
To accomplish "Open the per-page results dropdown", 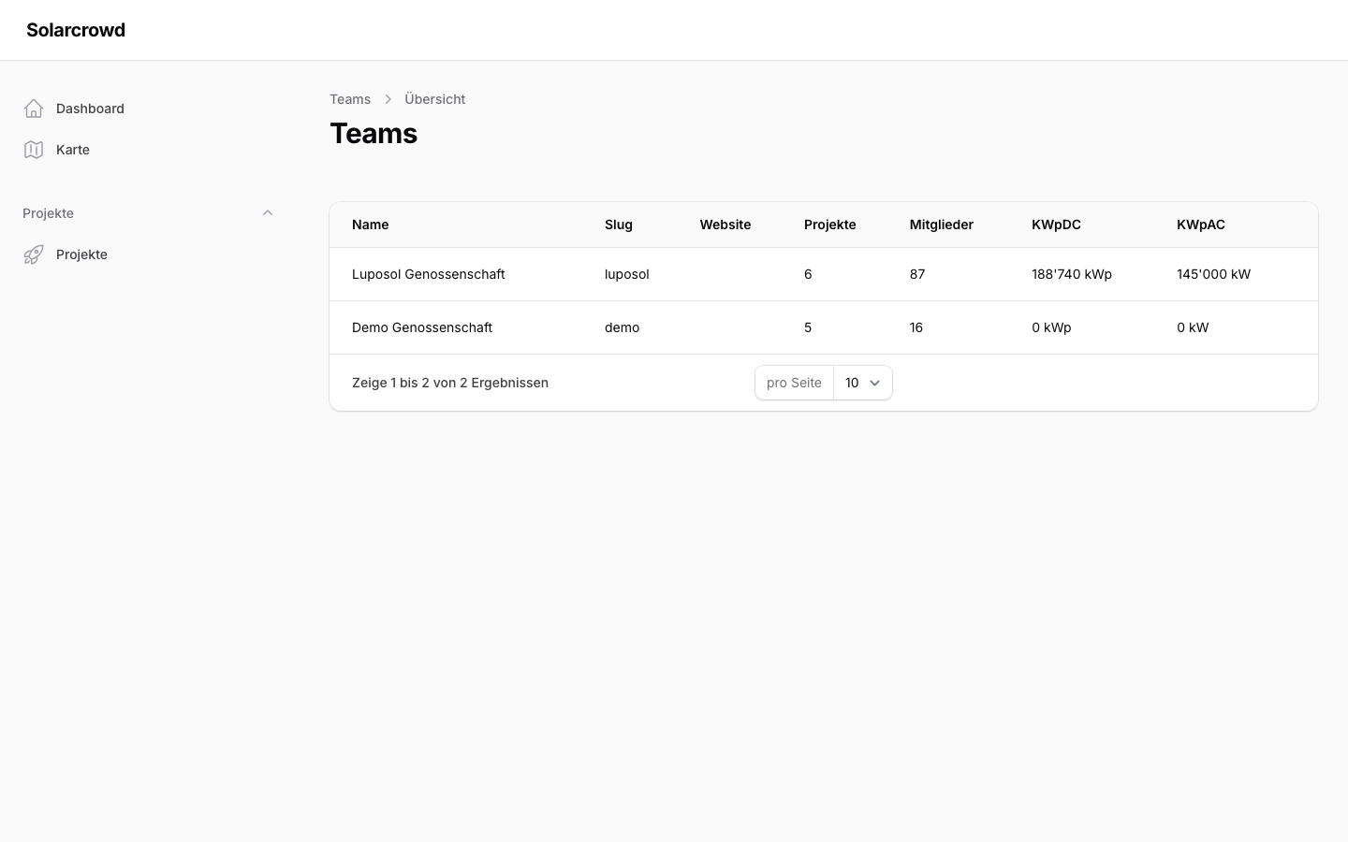I will (862, 383).
